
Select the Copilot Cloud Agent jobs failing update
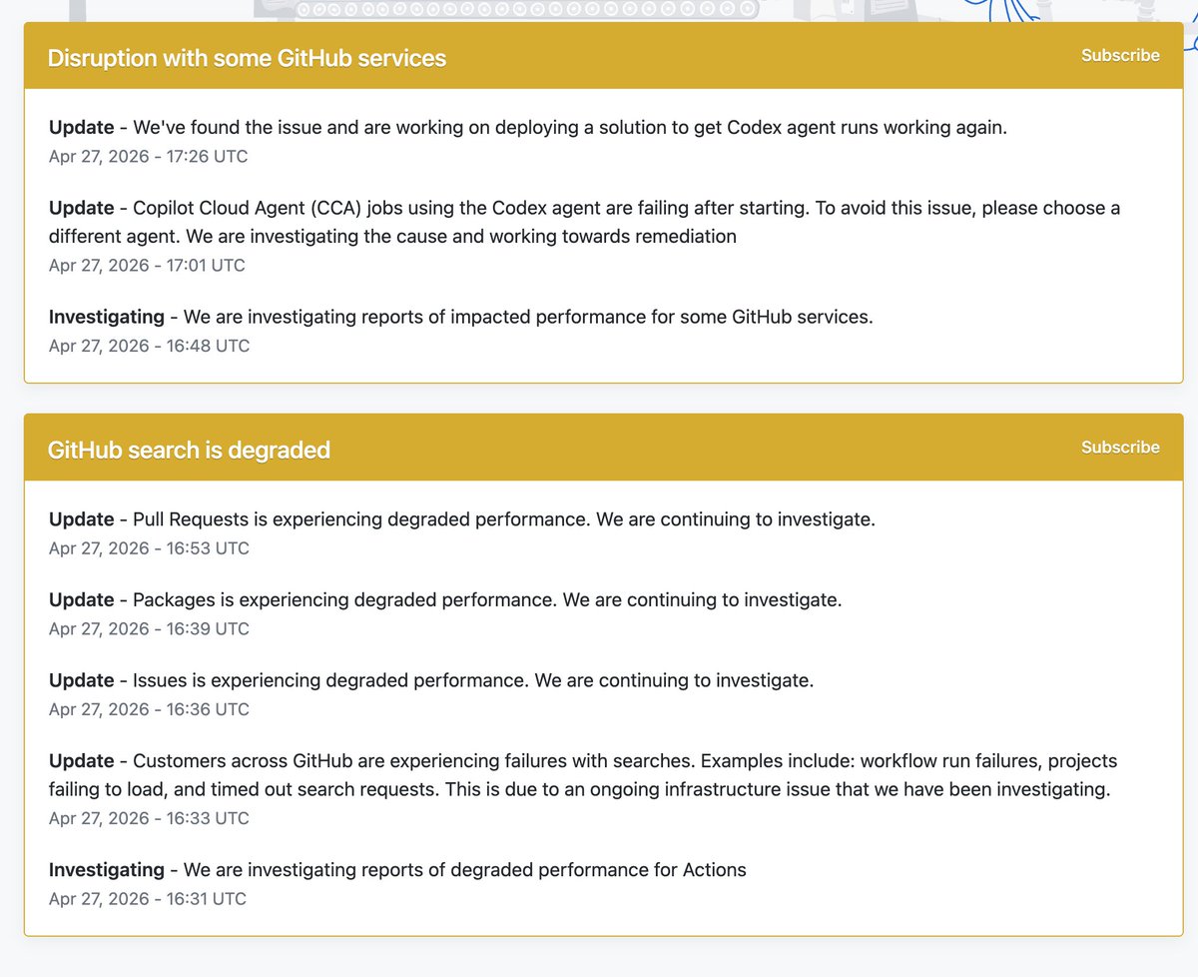tap(585, 222)
